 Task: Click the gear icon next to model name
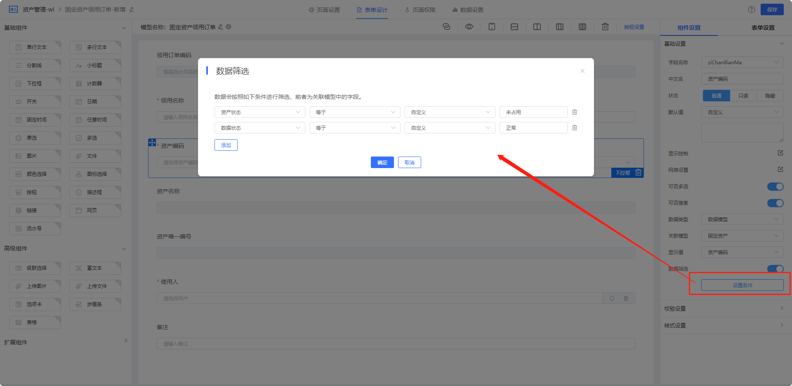point(229,27)
